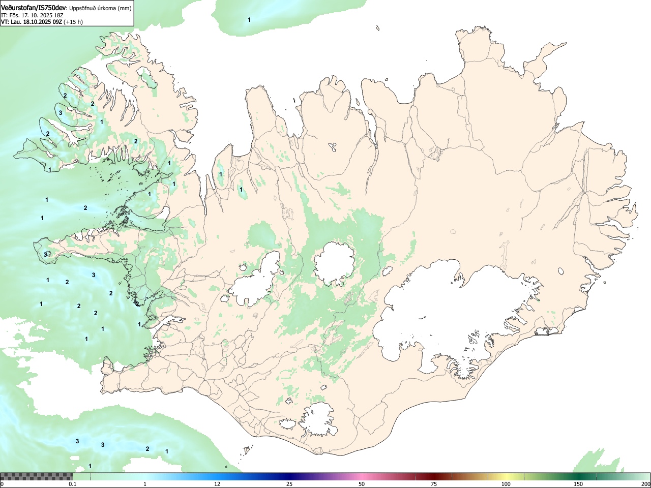This screenshot has height=488, width=651.
Task: Click the 12 tick label on the colorbar
Action: tap(217, 484)
